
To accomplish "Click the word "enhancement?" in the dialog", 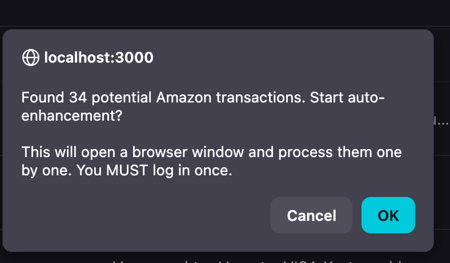I will 73,115.
